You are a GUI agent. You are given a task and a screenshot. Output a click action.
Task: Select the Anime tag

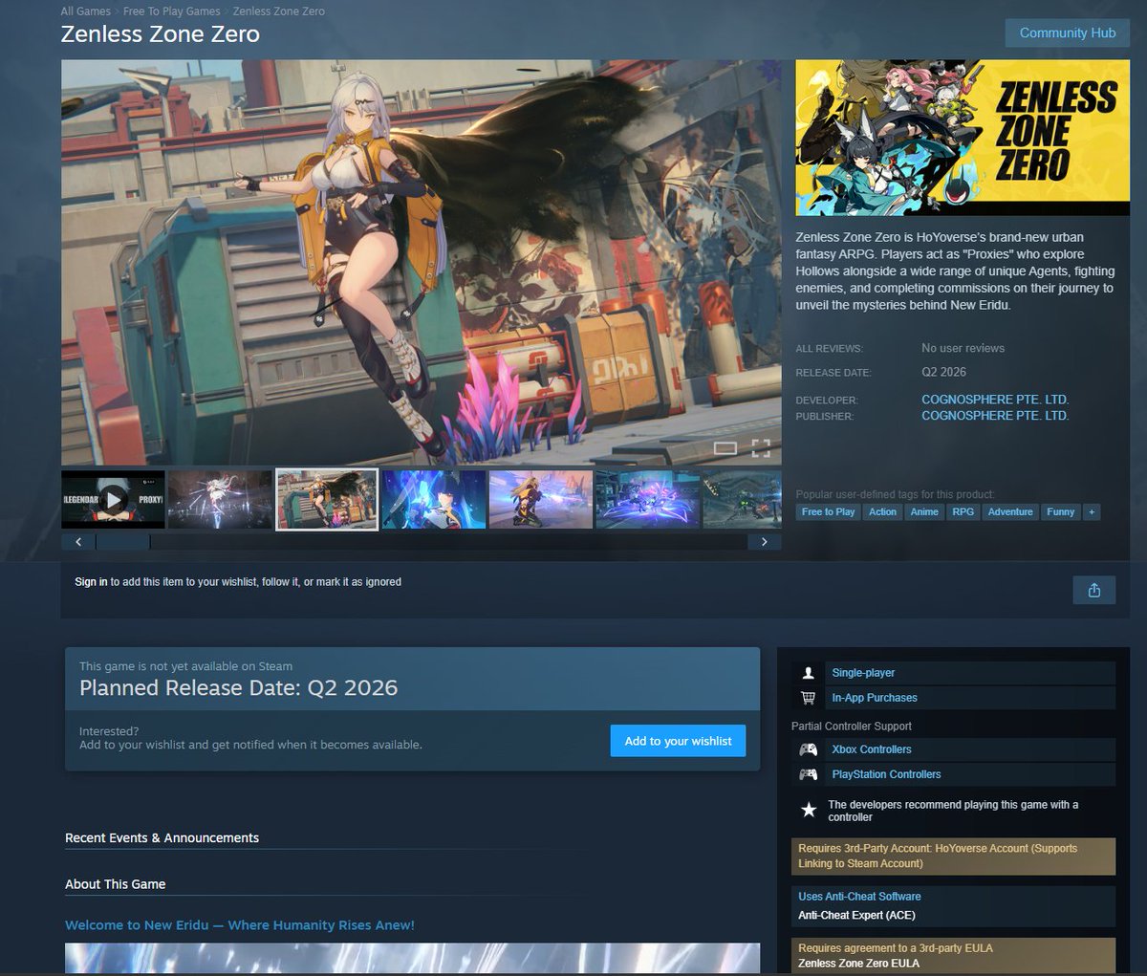(924, 512)
